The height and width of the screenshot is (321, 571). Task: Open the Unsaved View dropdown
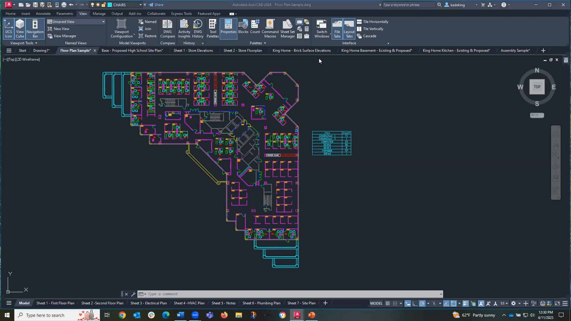tap(76, 21)
